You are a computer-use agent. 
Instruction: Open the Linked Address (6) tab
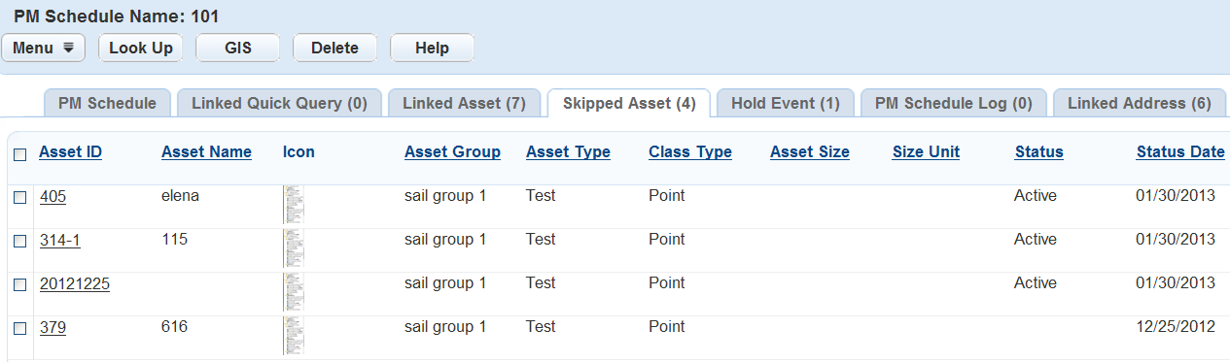click(x=1140, y=103)
